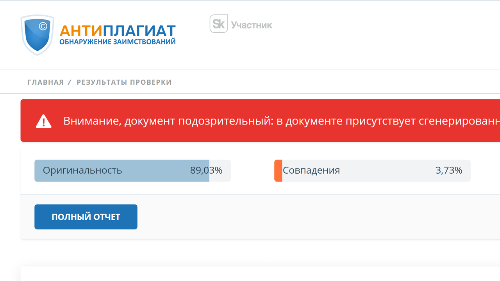Screen dimensions: 500x281
Task: Click the АНТИПЛАГИАТ logo wordmark
Action: 117,31
